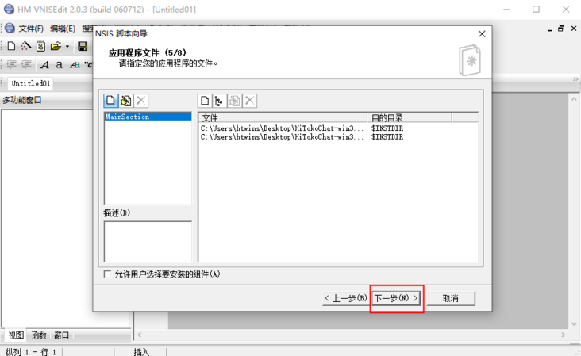Viewport: 581px width, 356px height.
Task: Click the editor vertical scrollbar up arrow
Action: click(x=574, y=99)
